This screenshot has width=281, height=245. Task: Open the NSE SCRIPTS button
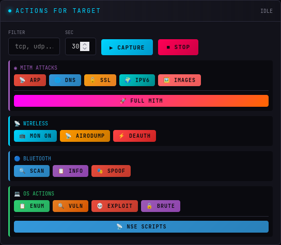[x=141, y=226]
